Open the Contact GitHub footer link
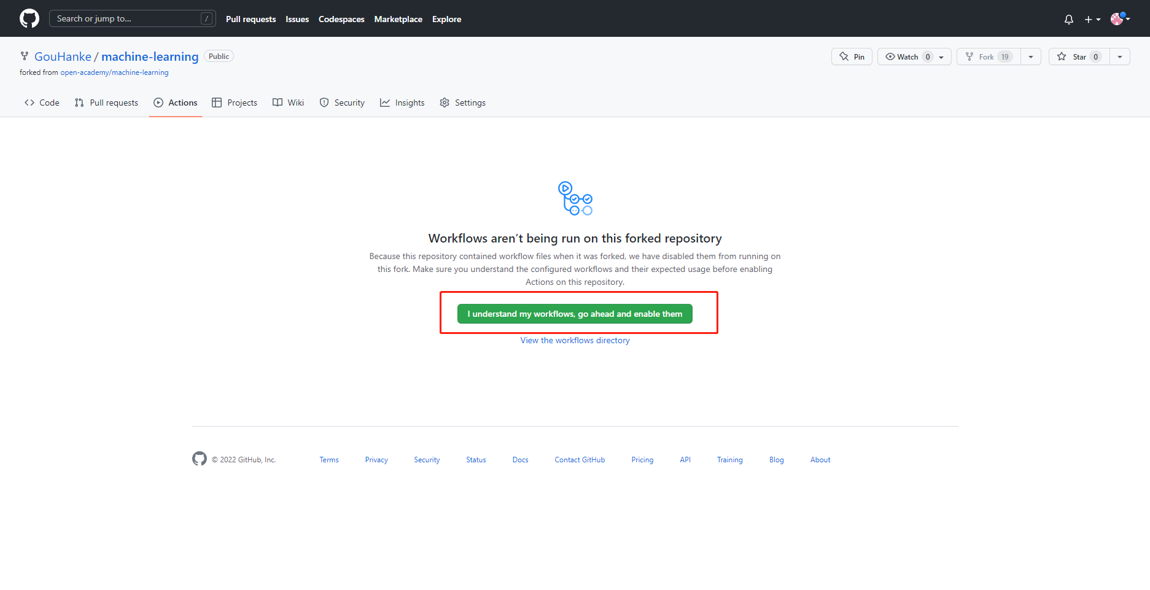The width and height of the screenshot is (1150, 590). 580,460
